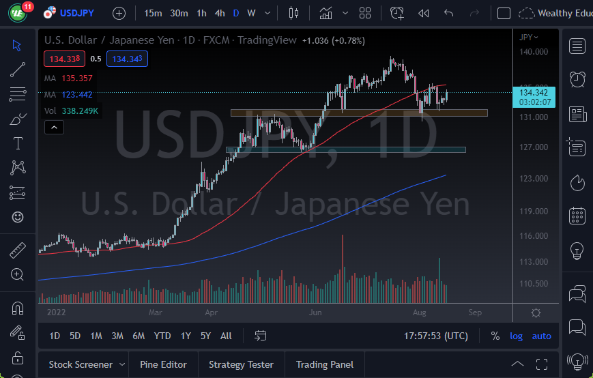593x378 pixels.
Task: Open the JPY currency dropdown
Action: tap(529, 37)
